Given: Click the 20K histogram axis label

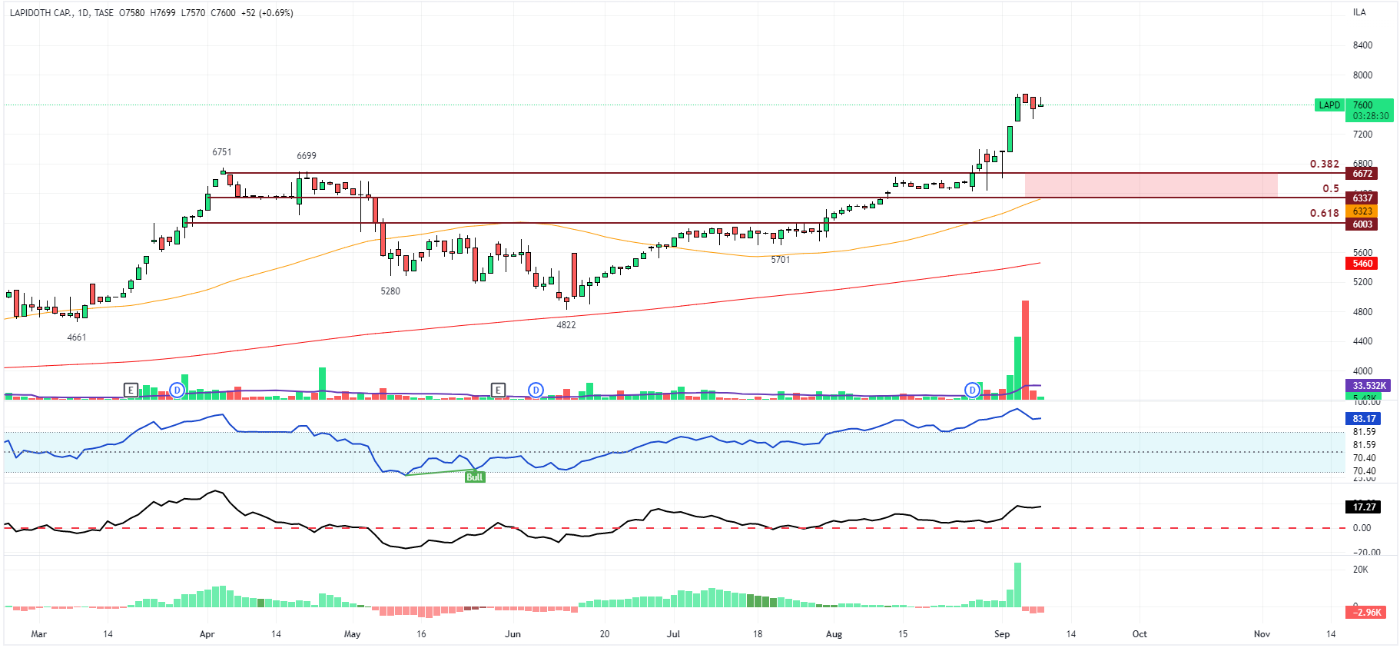Looking at the screenshot, I should (x=1360, y=570).
